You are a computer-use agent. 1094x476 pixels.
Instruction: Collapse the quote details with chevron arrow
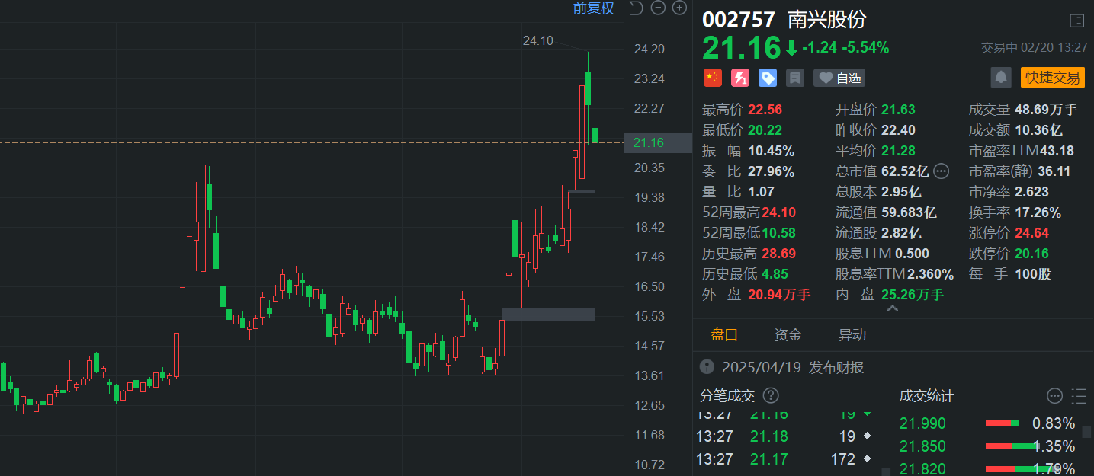tap(893, 308)
